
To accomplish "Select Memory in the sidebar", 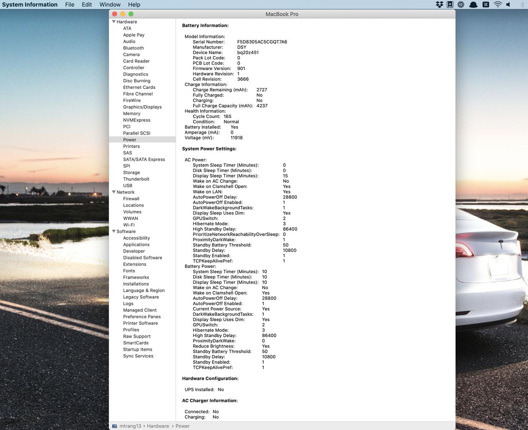I will [132, 114].
